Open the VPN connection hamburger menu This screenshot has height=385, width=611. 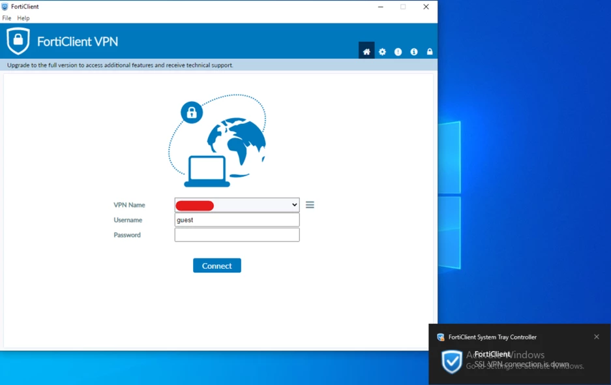pos(310,205)
